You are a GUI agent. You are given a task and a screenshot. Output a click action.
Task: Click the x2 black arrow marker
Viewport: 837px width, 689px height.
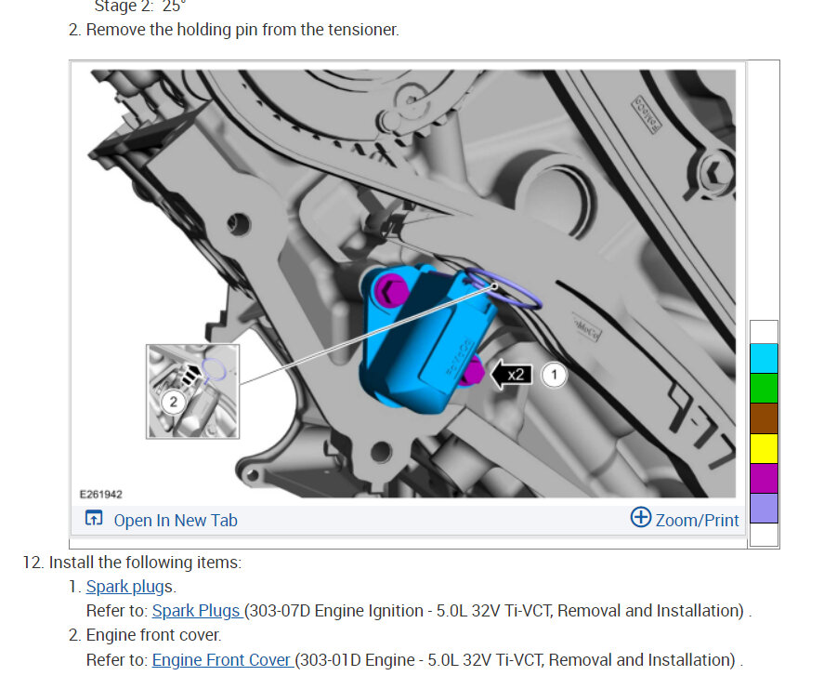[511, 375]
